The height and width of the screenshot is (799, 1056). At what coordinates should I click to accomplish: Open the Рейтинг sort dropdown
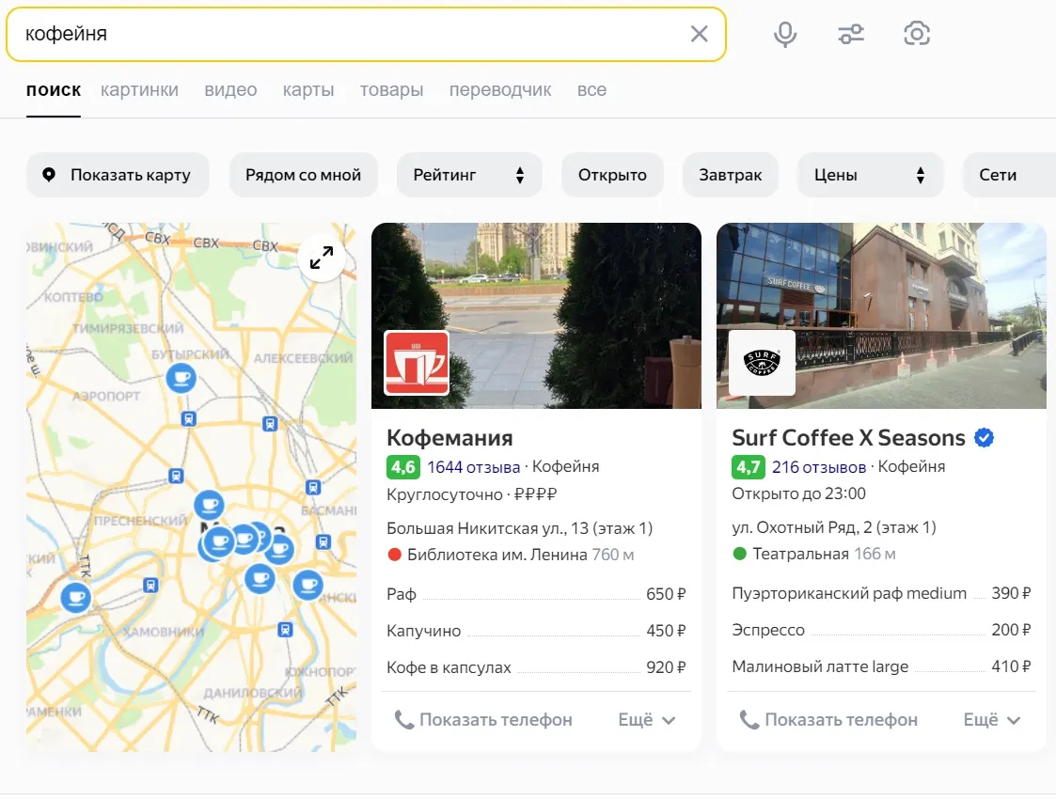pos(469,175)
